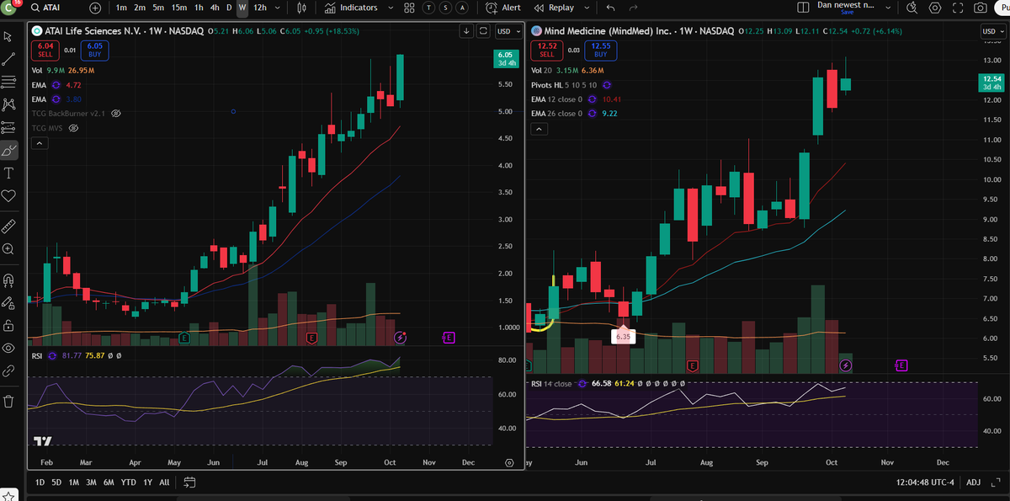
Task: Expand the time interval dropdown chevron
Action: tap(279, 8)
